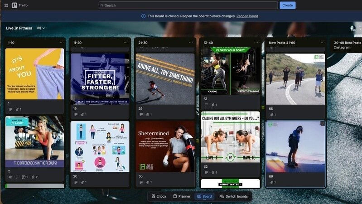The height and width of the screenshot is (204, 362).
Task: Open the hiker silhouette card 66 image
Action: point(295,147)
